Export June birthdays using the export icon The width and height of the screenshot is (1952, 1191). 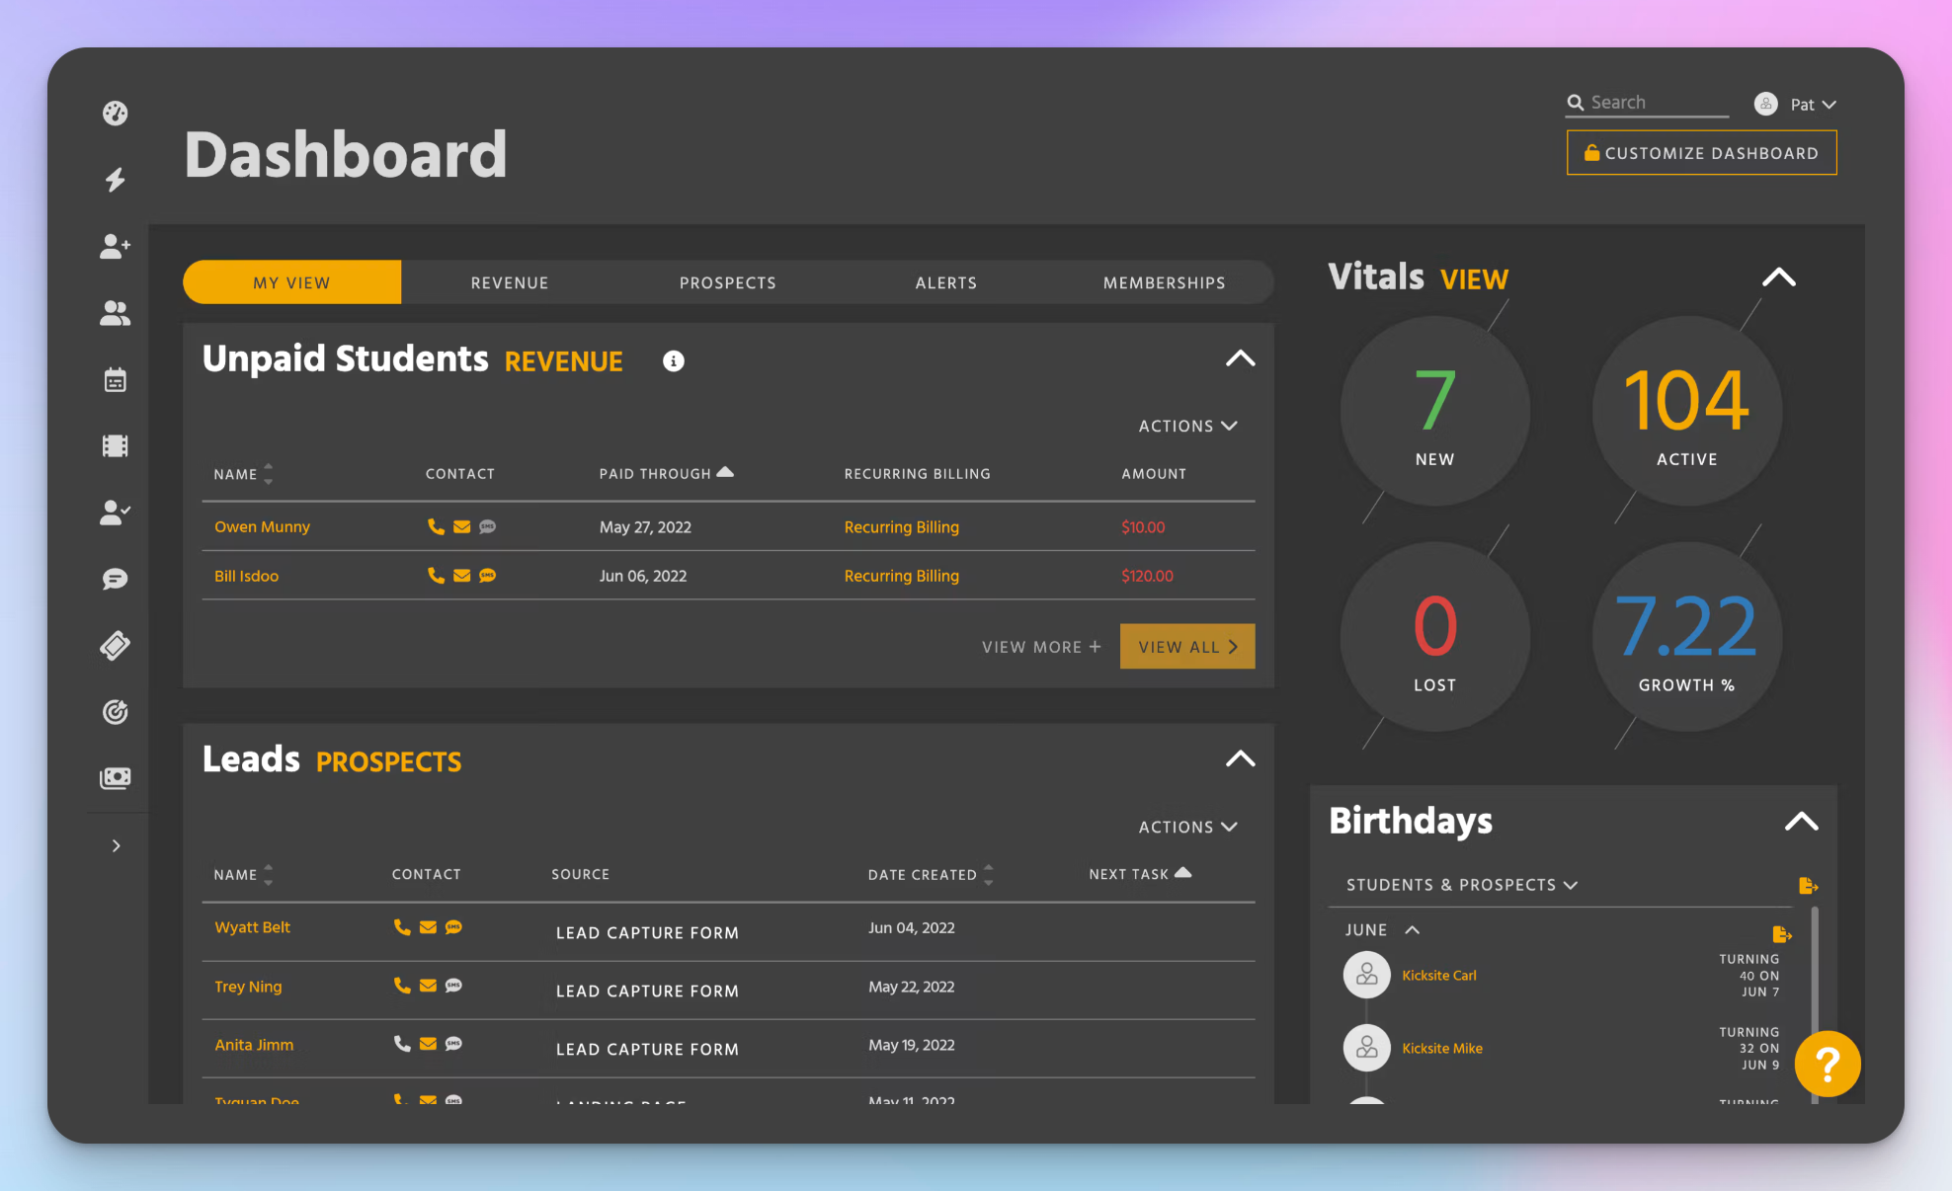(1782, 934)
